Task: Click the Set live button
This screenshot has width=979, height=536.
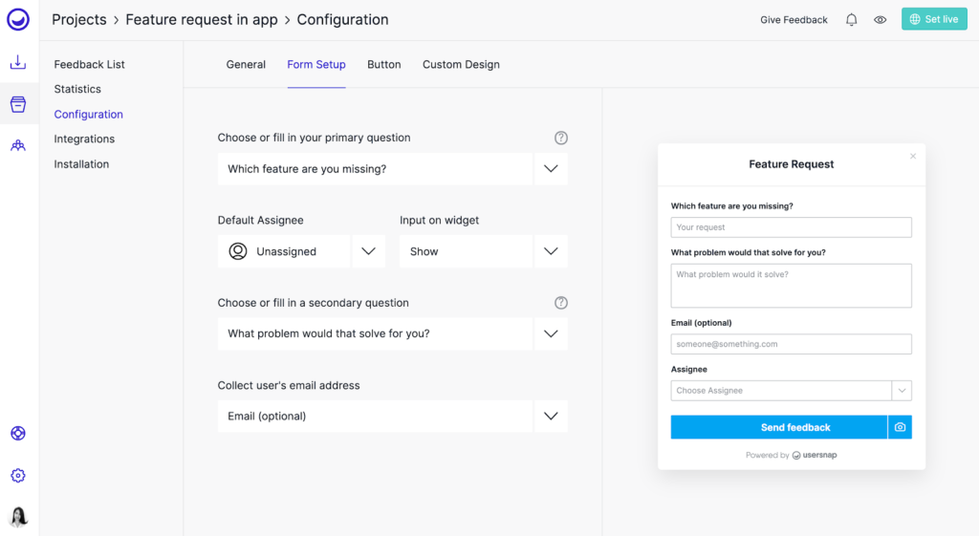Action: (934, 19)
